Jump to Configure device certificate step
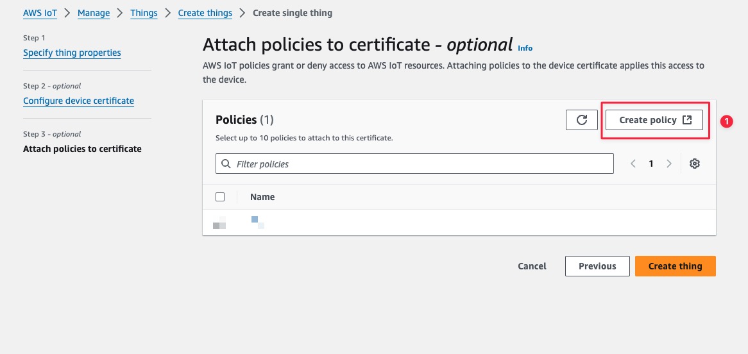748x354 pixels. coord(78,101)
